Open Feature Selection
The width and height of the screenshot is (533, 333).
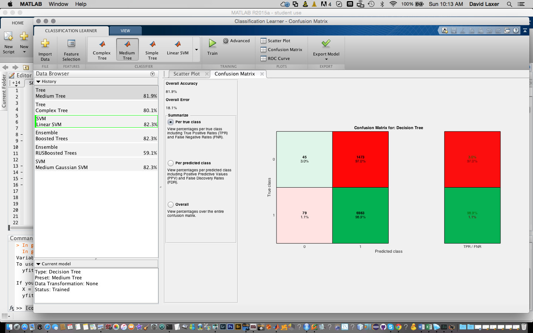pos(71,50)
